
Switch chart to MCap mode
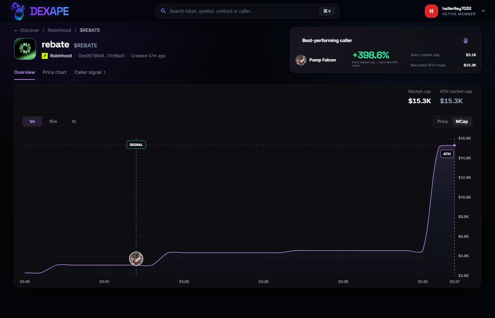point(462,121)
